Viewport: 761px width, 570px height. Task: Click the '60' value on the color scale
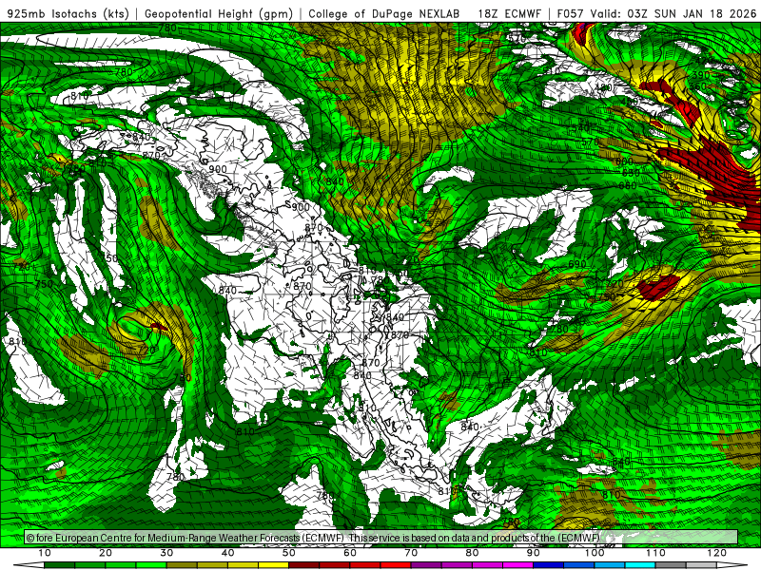click(350, 553)
